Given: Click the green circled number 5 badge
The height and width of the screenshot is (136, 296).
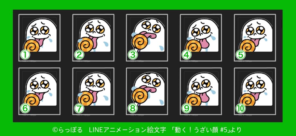Looking at the screenshot, I should tap(240, 55).
